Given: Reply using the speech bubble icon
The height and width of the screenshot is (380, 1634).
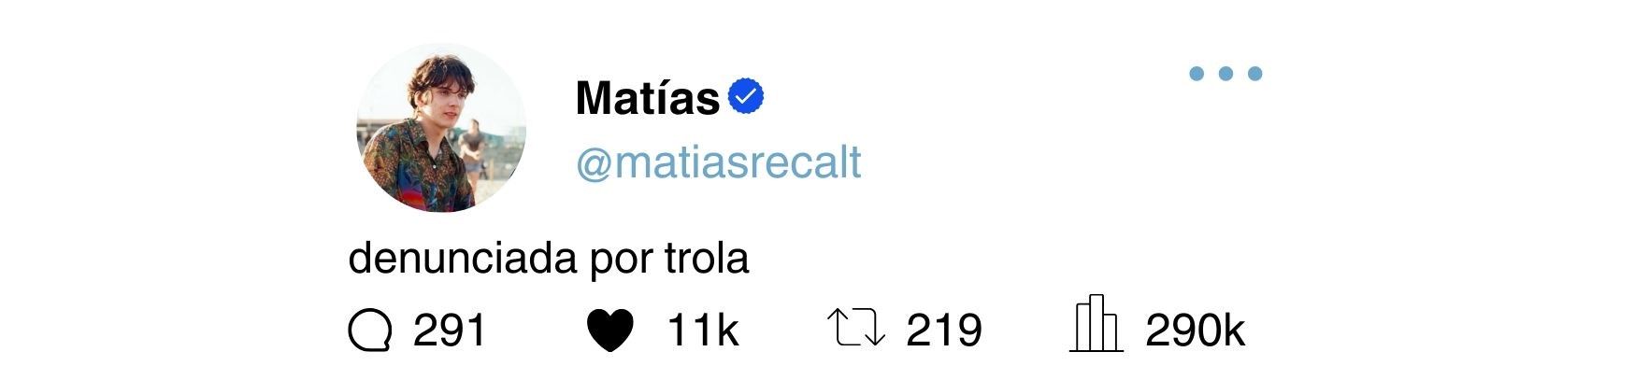Looking at the screenshot, I should 369,331.
